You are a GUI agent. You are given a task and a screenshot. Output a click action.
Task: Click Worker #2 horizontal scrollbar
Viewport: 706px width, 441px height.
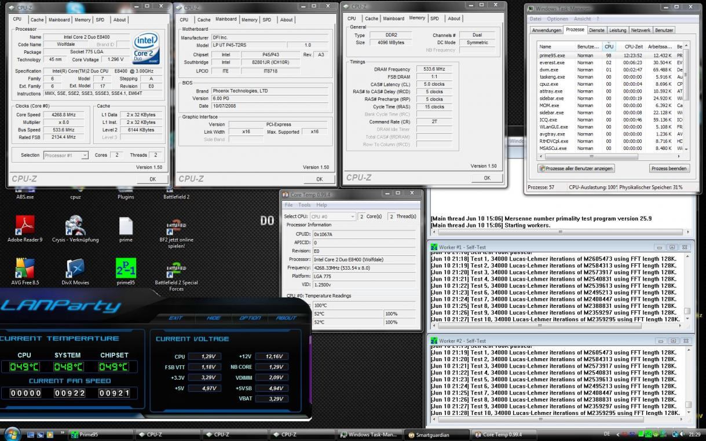[x=557, y=420]
